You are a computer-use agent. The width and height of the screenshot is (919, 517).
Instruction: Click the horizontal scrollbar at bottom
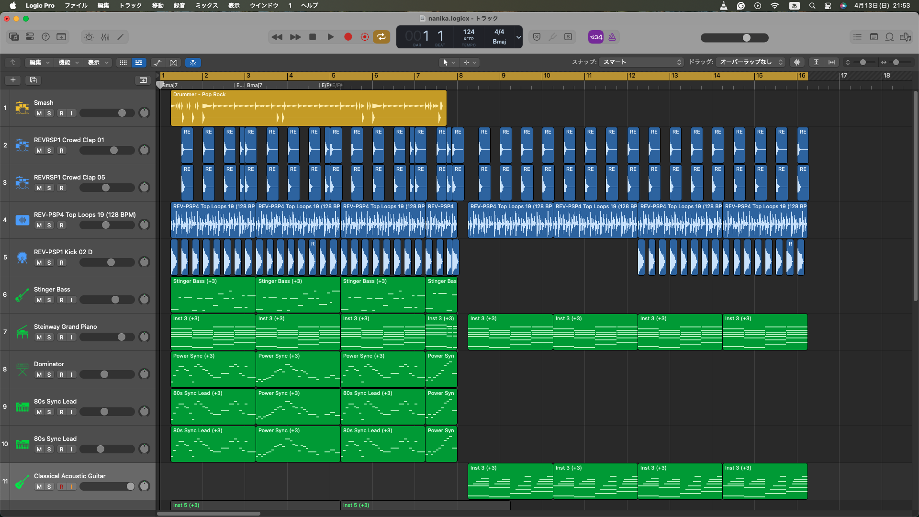tap(209, 514)
